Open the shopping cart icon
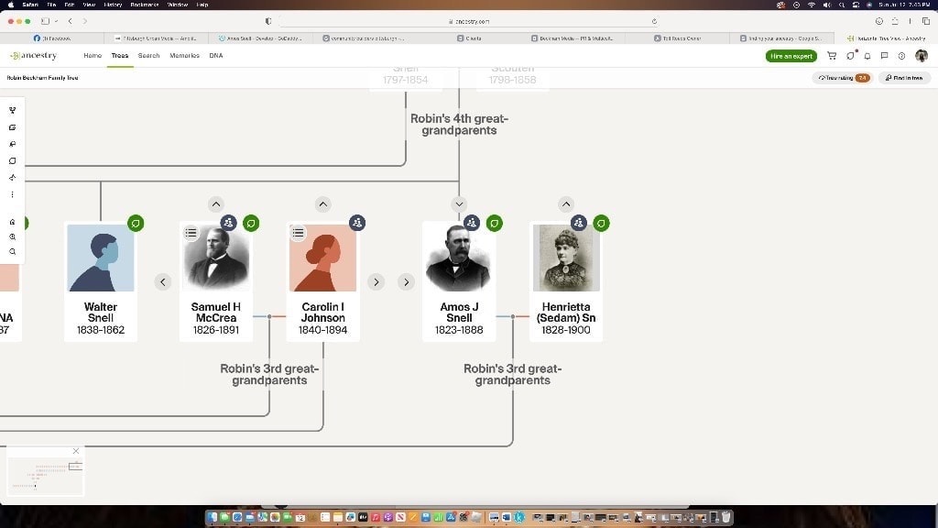The width and height of the screenshot is (938, 528). click(x=832, y=56)
